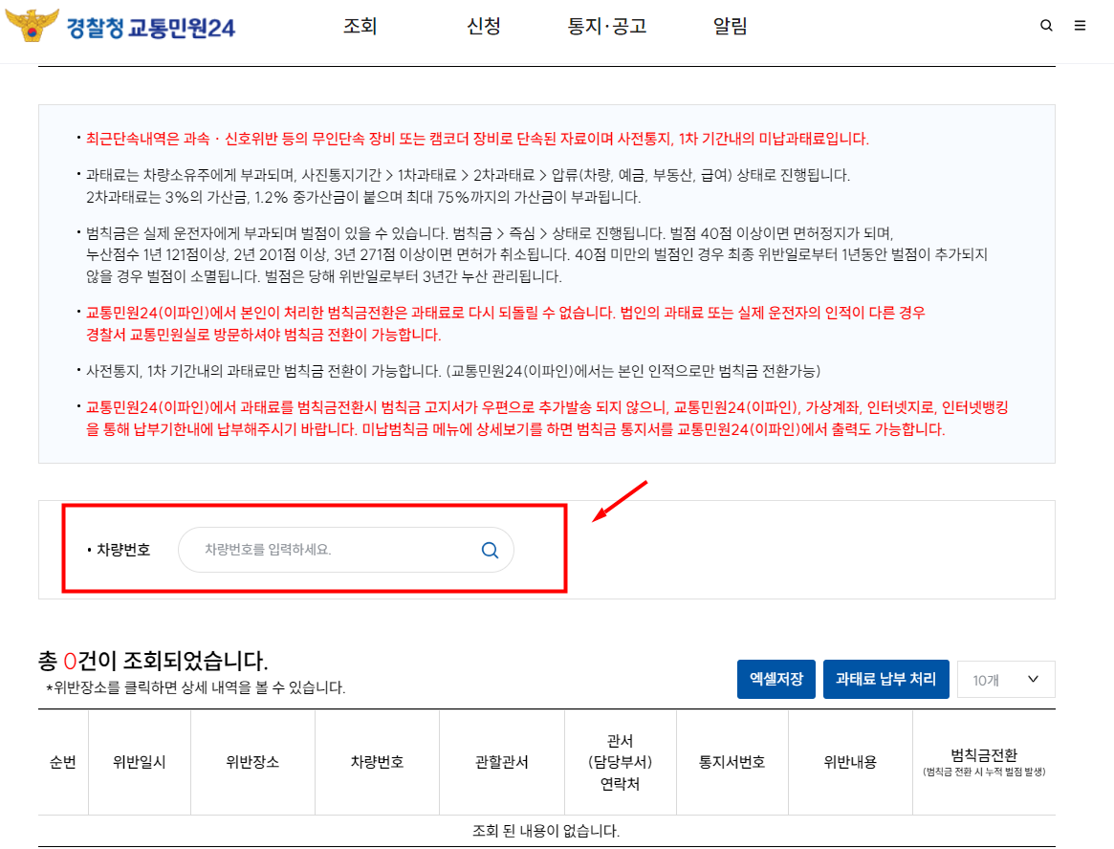
Task: Click the 엑셀저장 button
Action: 775,679
